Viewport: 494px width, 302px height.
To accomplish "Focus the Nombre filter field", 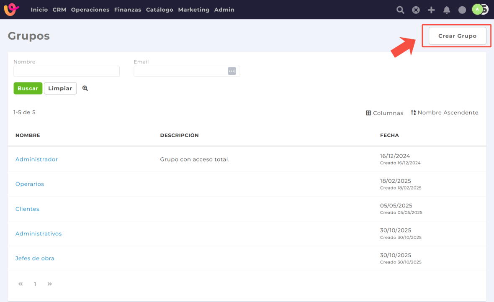I will tap(67, 71).
